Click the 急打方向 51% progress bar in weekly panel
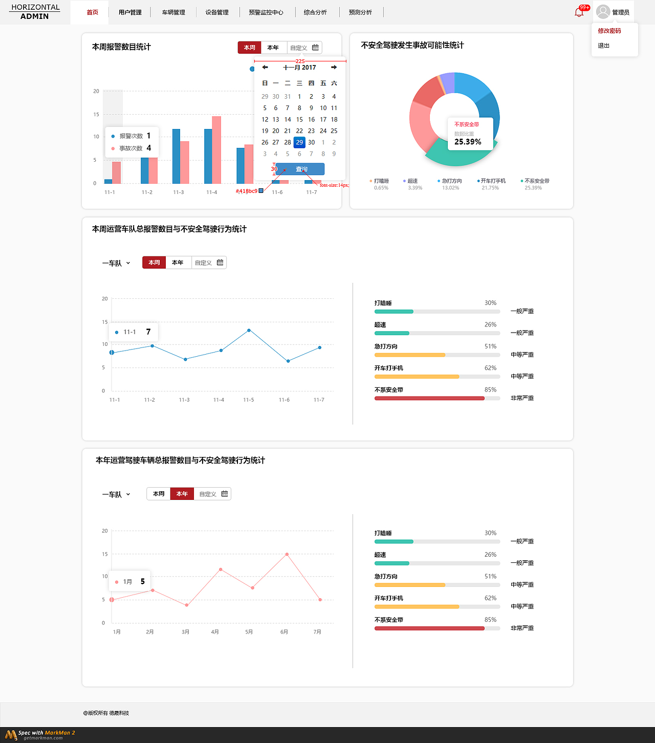 click(437, 355)
